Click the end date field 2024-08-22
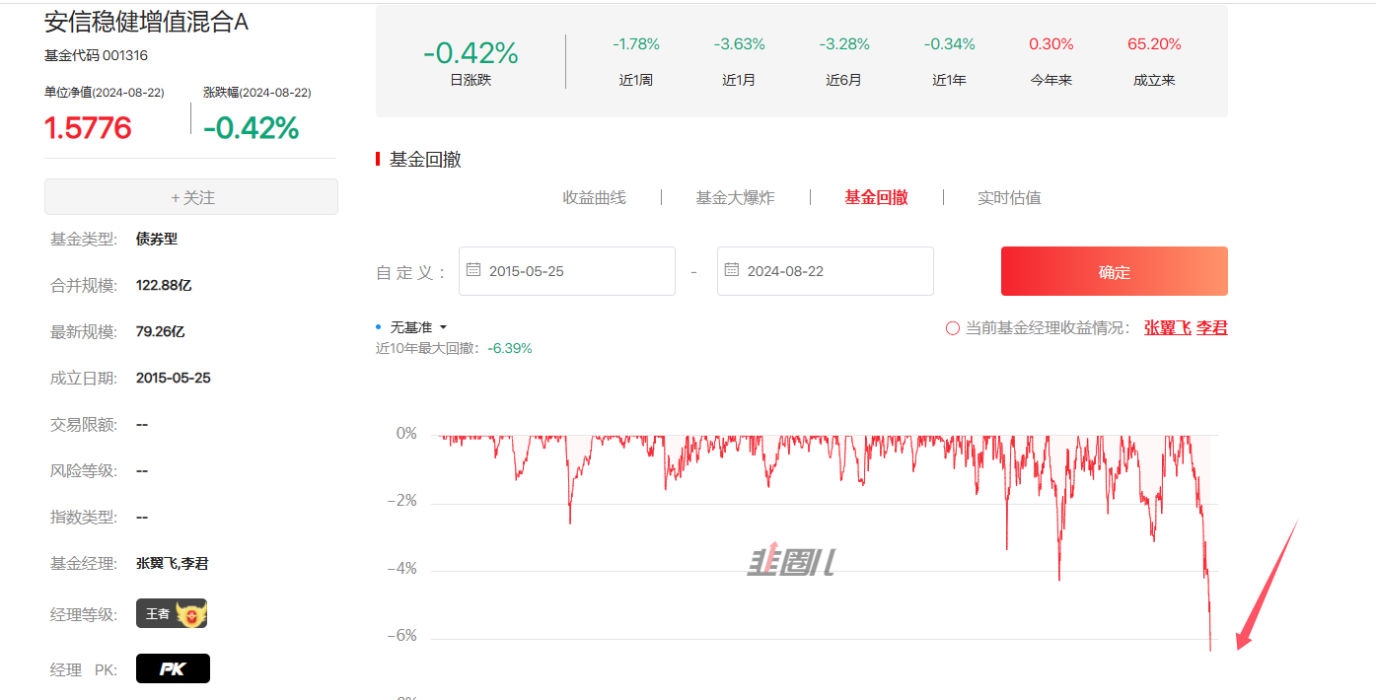1376x700 pixels. click(826, 271)
